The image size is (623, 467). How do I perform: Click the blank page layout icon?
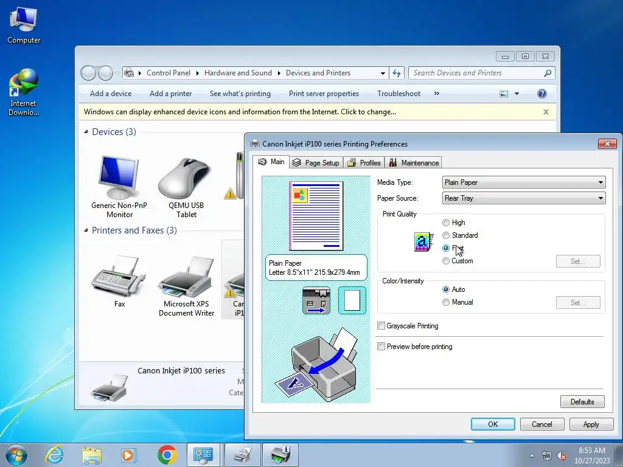coord(352,300)
